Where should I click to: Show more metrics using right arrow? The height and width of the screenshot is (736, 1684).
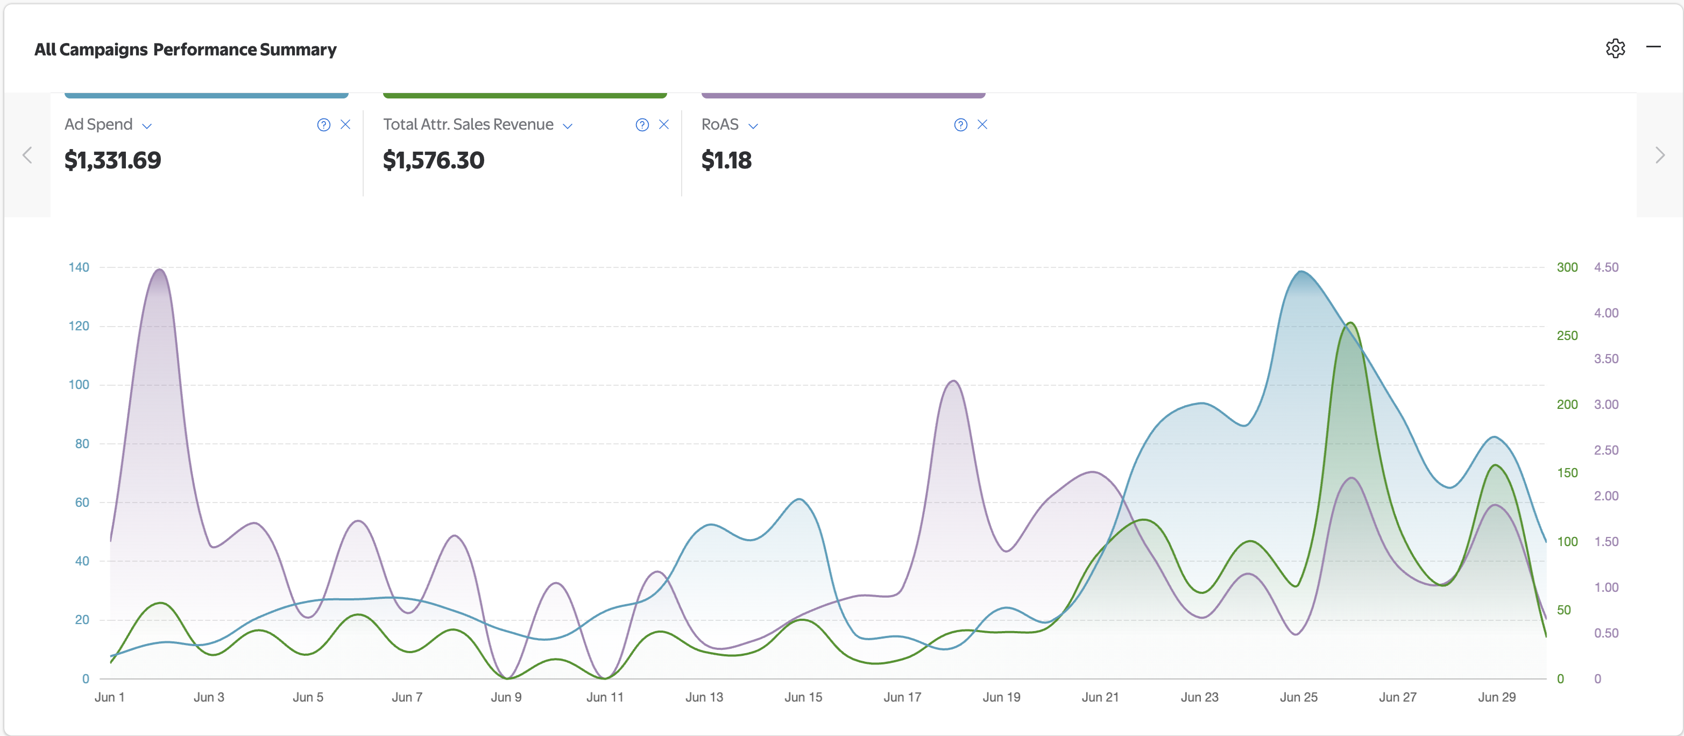[x=1660, y=155]
